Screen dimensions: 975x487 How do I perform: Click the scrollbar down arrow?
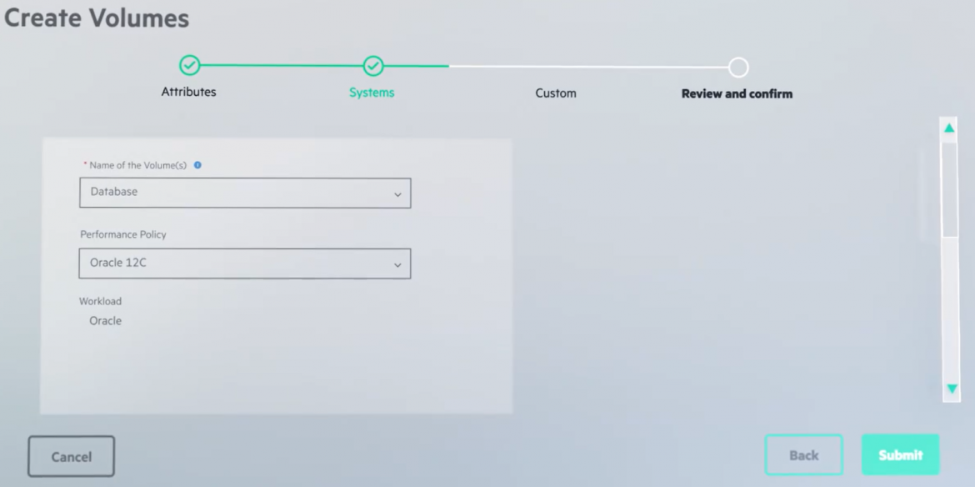951,389
